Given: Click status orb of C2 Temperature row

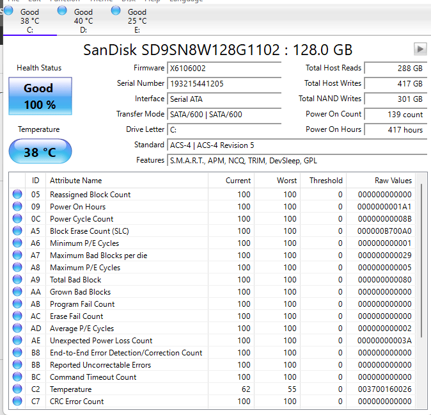Looking at the screenshot, I should point(17,389).
